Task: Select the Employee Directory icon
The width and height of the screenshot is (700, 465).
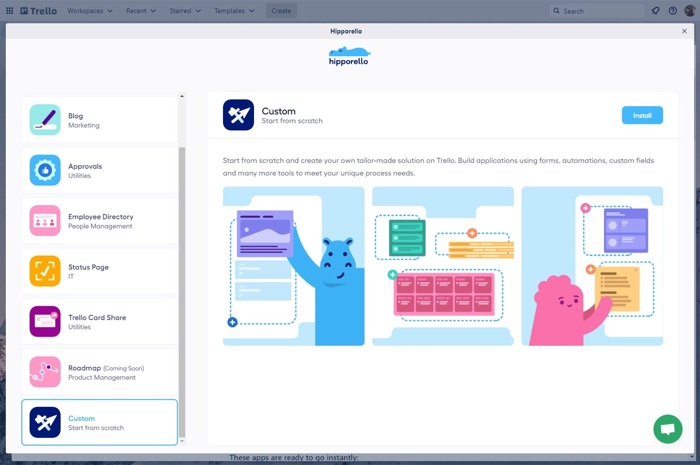Action: [x=45, y=220]
